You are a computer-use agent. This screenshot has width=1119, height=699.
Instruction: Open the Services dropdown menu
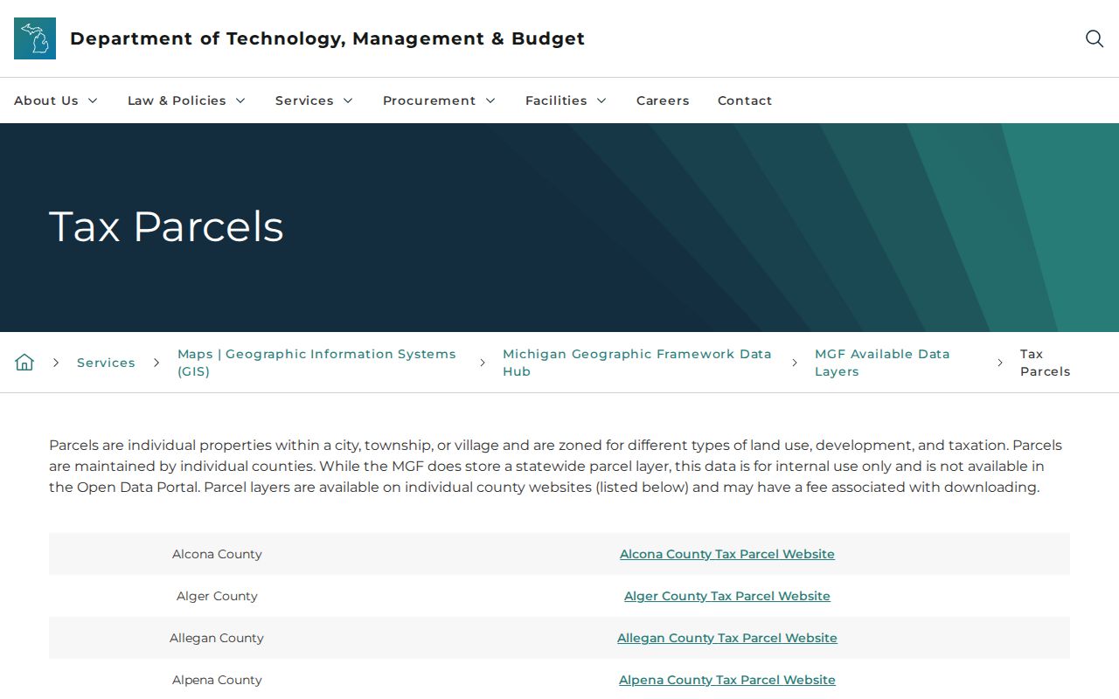[x=315, y=100]
